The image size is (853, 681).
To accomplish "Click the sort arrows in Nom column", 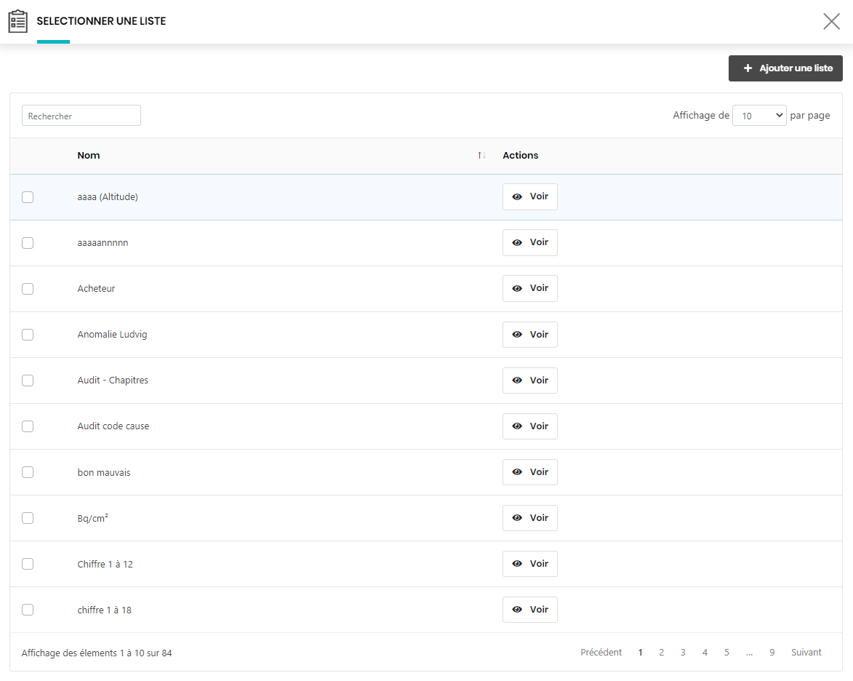I will pyautogui.click(x=481, y=156).
